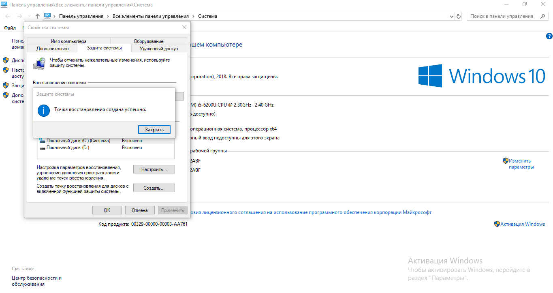553x293 pixels.
Task: Switch to the Имя компьютера tab
Action: pos(68,41)
